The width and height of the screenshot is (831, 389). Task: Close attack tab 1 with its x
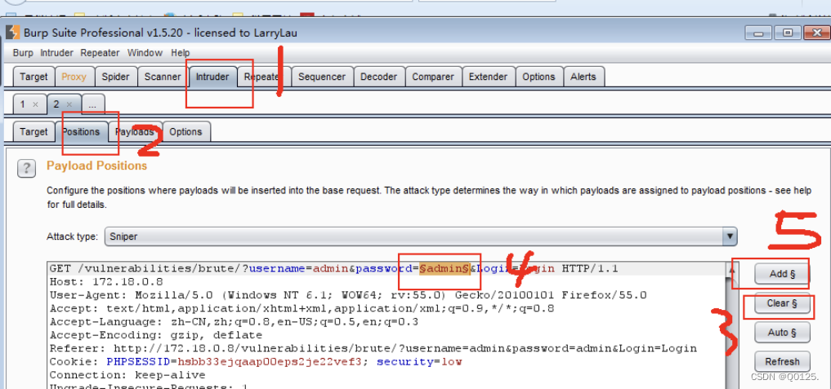35,104
